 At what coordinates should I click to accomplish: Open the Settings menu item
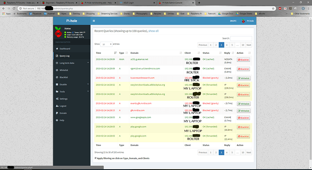tap(72, 99)
